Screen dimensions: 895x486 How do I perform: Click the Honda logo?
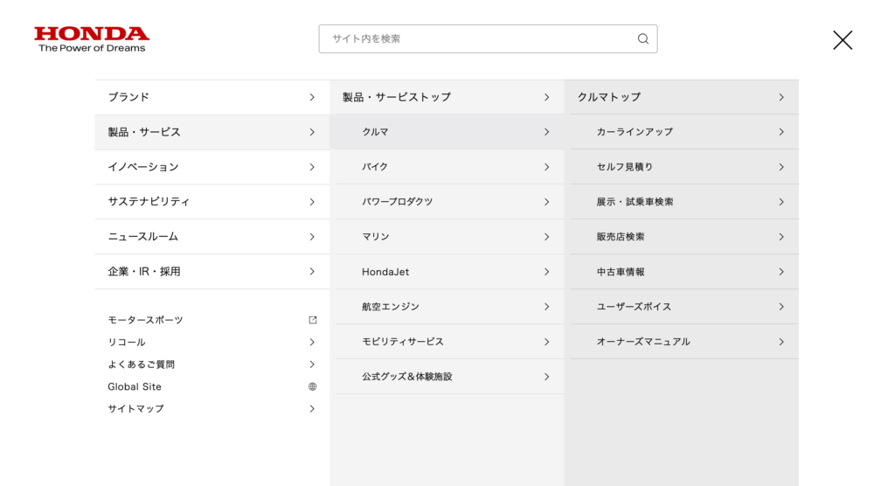pyautogui.click(x=91, y=39)
